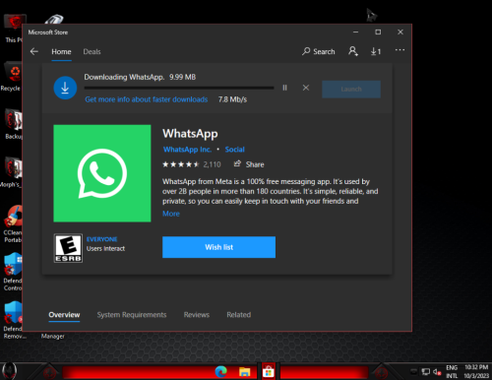This screenshot has width=492, height=380.
Task: Add WhatsApp to Wish list
Action: [x=218, y=247]
